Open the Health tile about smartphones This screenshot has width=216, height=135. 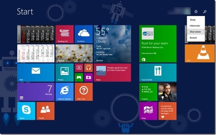pyautogui.click(x=167, y=111)
